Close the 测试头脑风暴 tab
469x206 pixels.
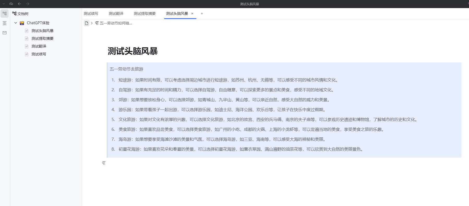click(x=192, y=14)
